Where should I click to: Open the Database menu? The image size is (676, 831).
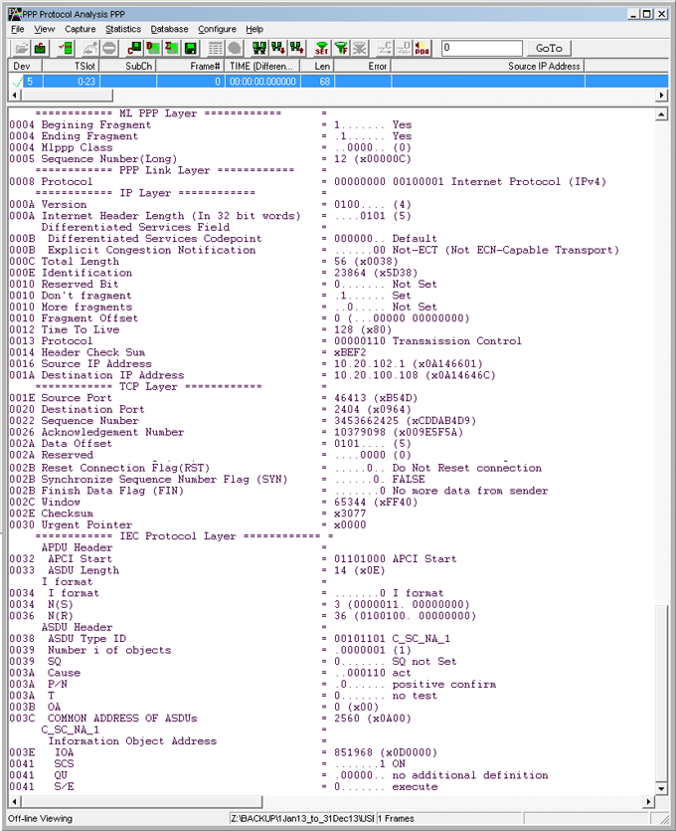[x=169, y=30]
